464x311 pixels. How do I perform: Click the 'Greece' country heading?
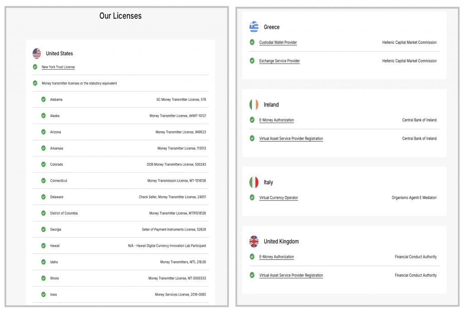[x=272, y=27]
